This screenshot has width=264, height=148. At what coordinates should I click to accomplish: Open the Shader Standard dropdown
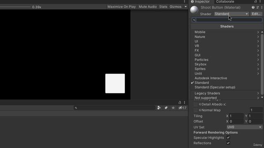tap(231, 14)
